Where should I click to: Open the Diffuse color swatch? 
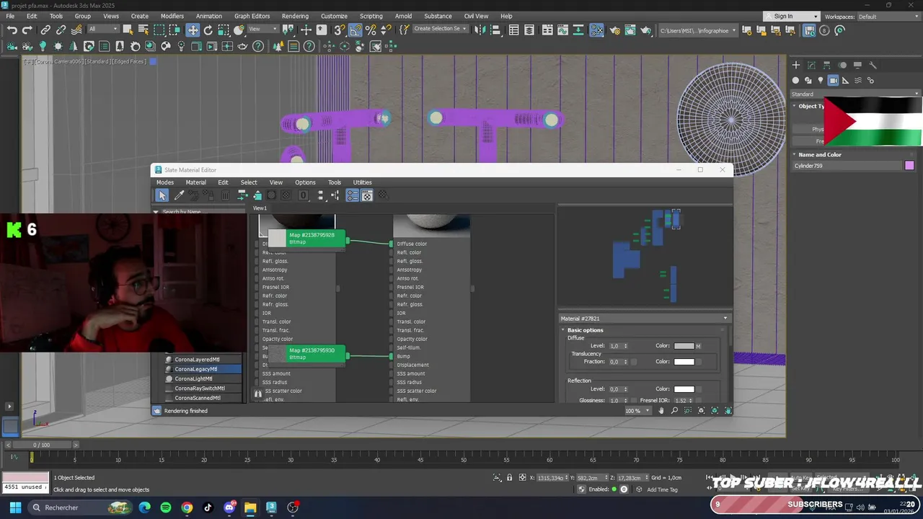[684, 346]
